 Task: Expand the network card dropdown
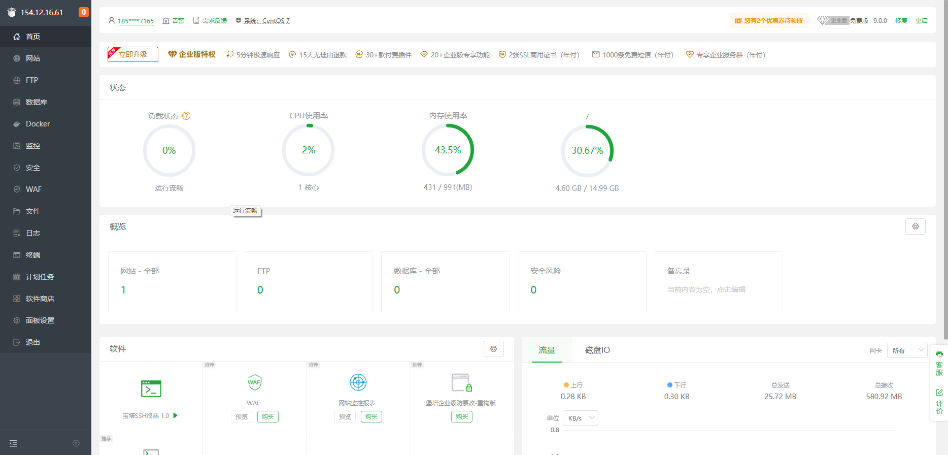tap(907, 350)
